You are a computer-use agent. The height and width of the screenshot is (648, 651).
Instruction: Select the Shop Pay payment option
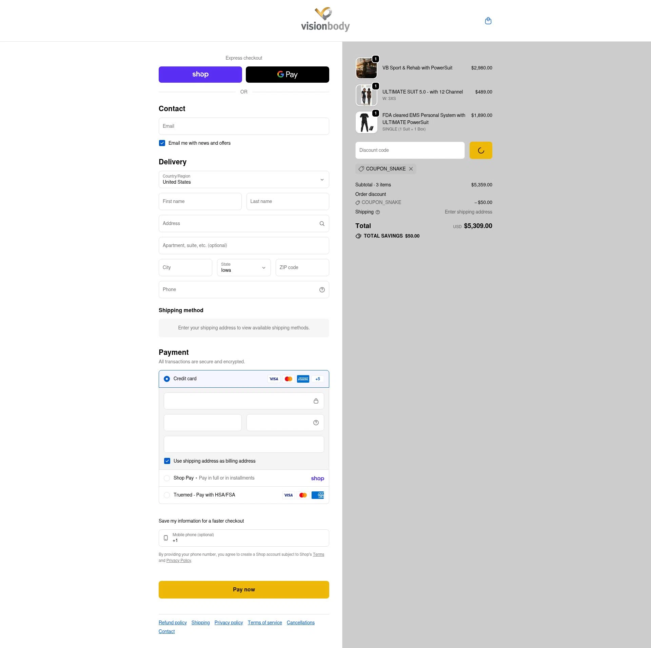[x=167, y=478]
